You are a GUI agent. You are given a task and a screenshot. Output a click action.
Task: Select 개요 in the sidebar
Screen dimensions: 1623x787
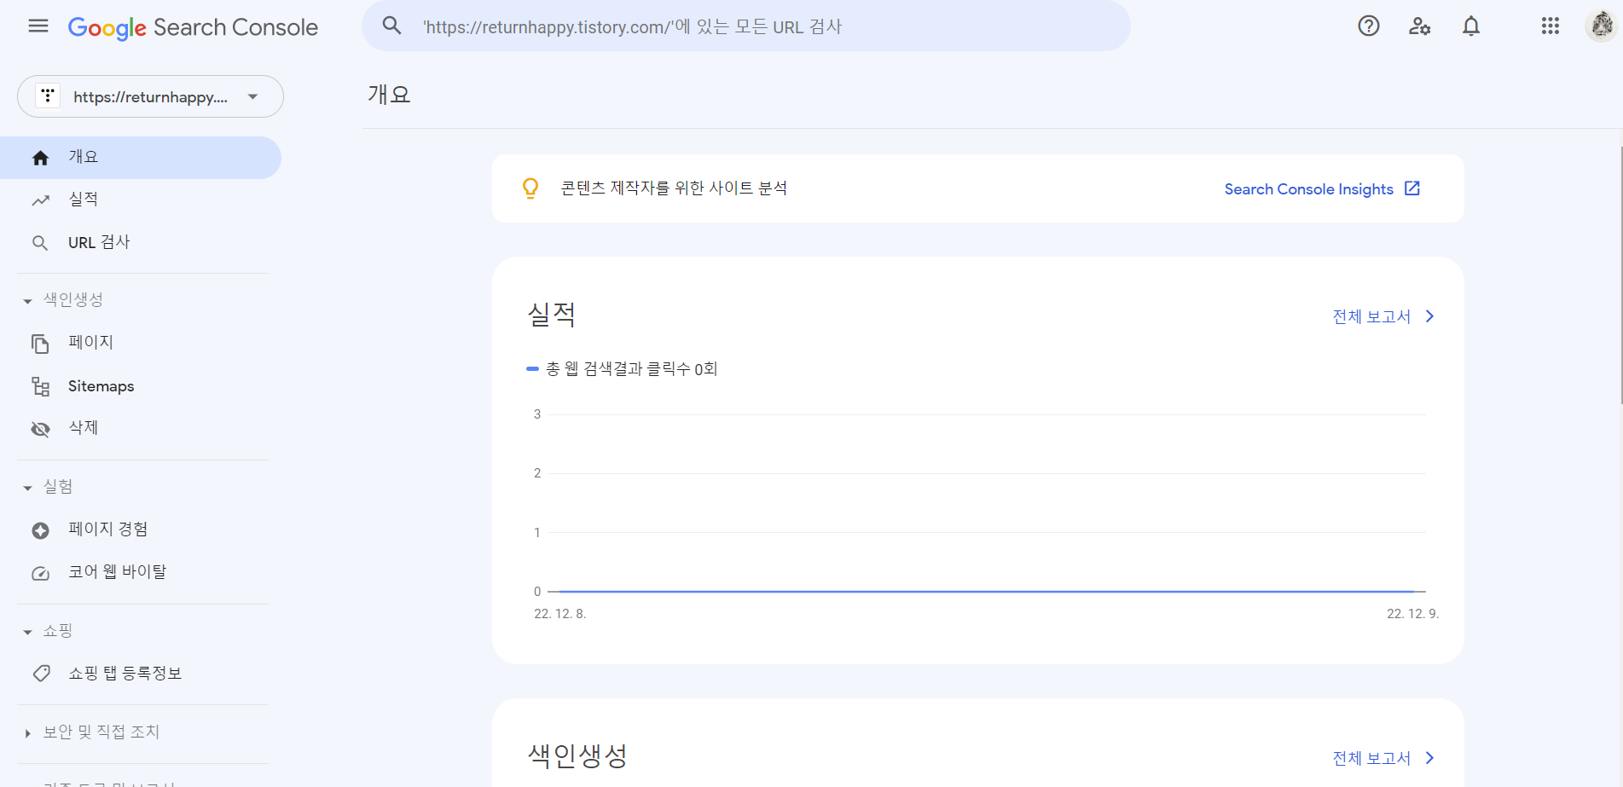click(x=141, y=158)
